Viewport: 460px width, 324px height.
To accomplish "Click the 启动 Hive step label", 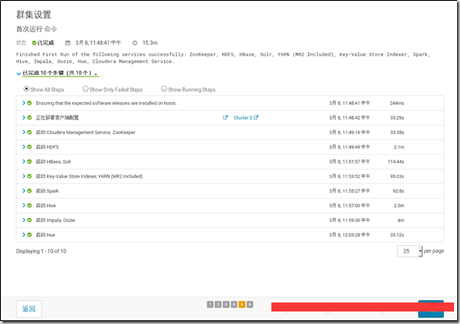I will click(46, 206).
